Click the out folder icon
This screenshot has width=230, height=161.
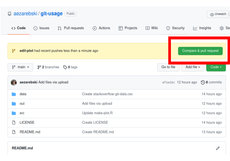14,104
